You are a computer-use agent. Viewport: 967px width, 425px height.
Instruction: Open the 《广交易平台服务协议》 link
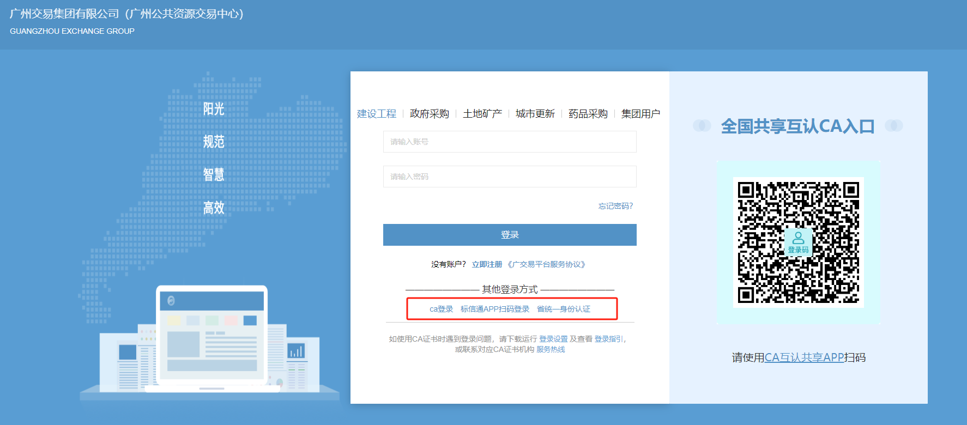pos(546,264)
